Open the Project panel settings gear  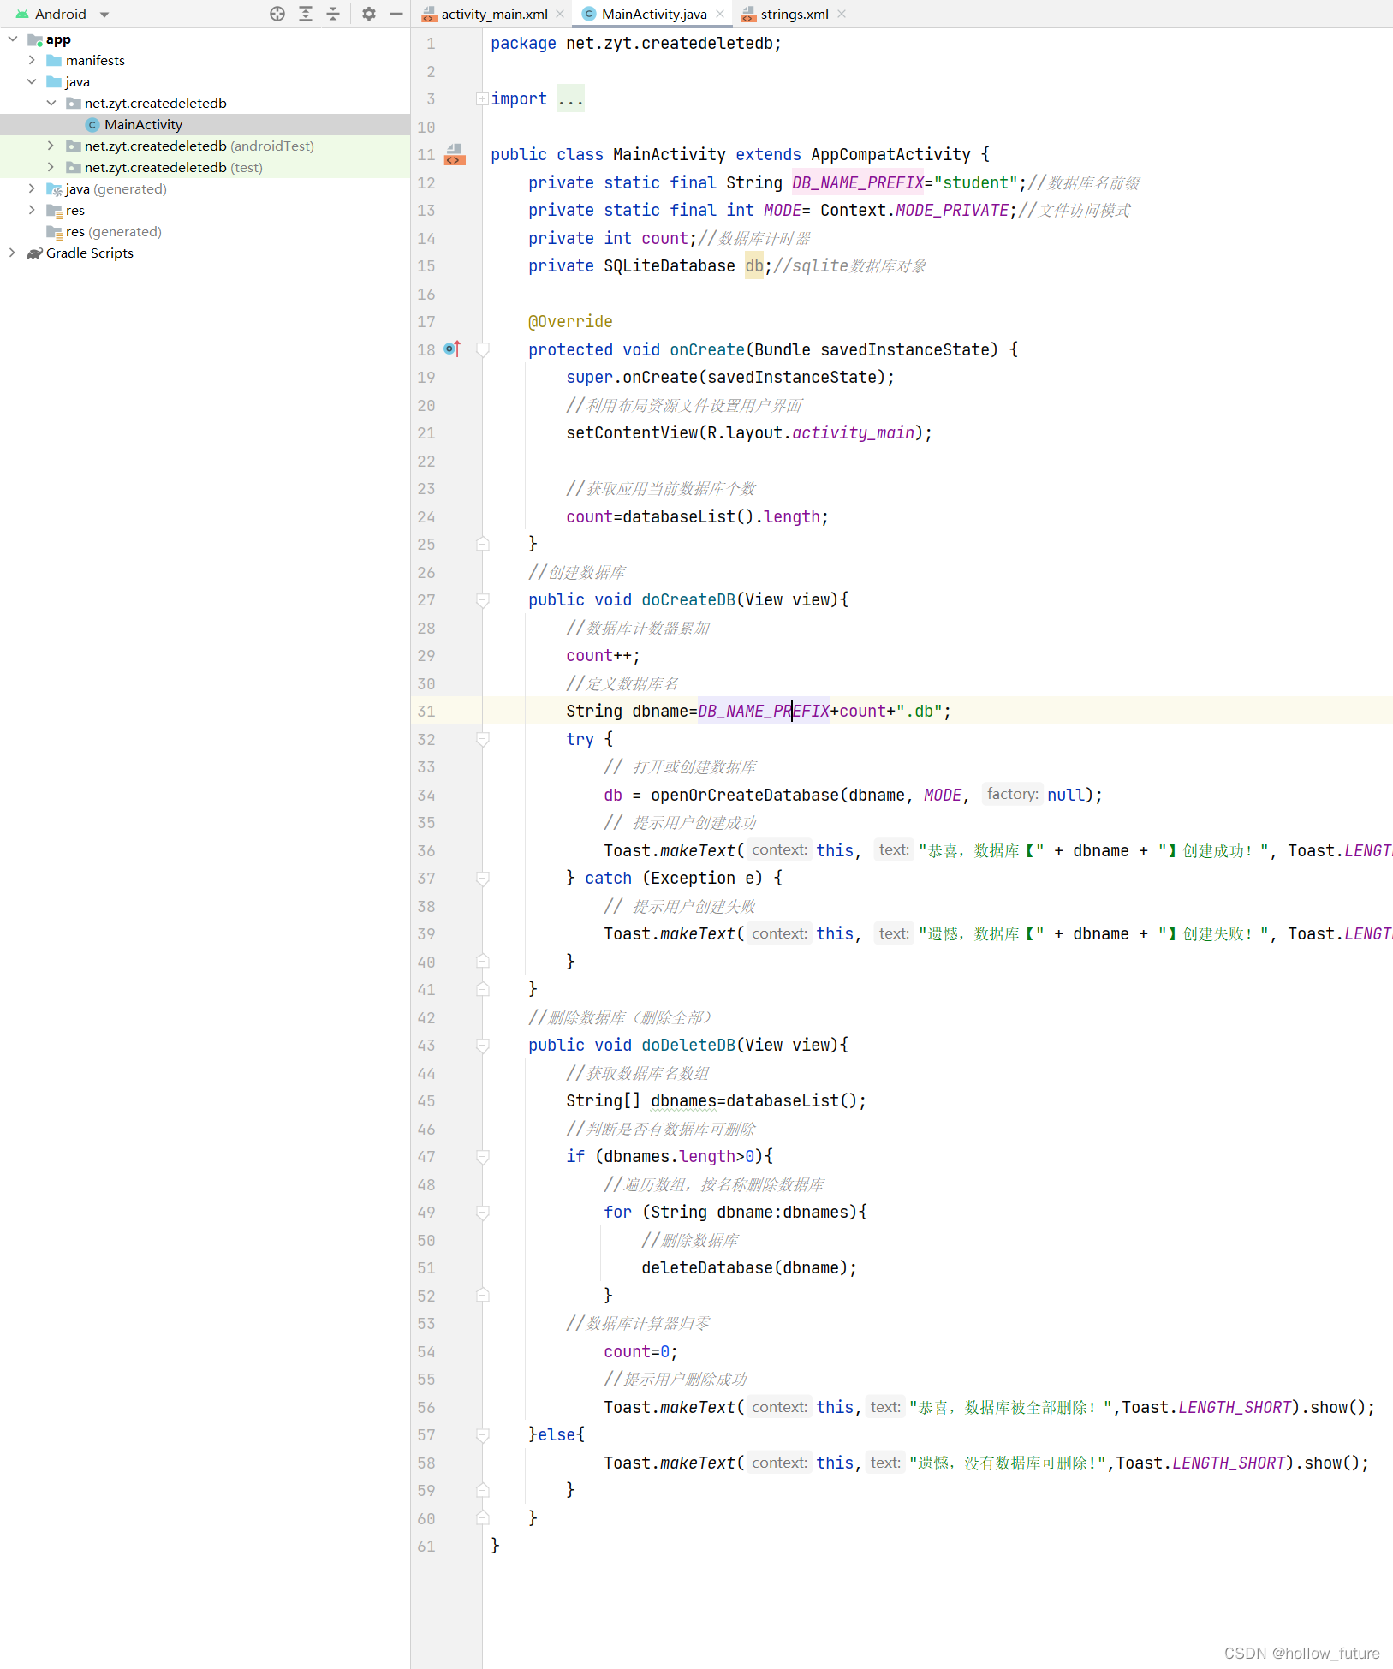[369, 14]
